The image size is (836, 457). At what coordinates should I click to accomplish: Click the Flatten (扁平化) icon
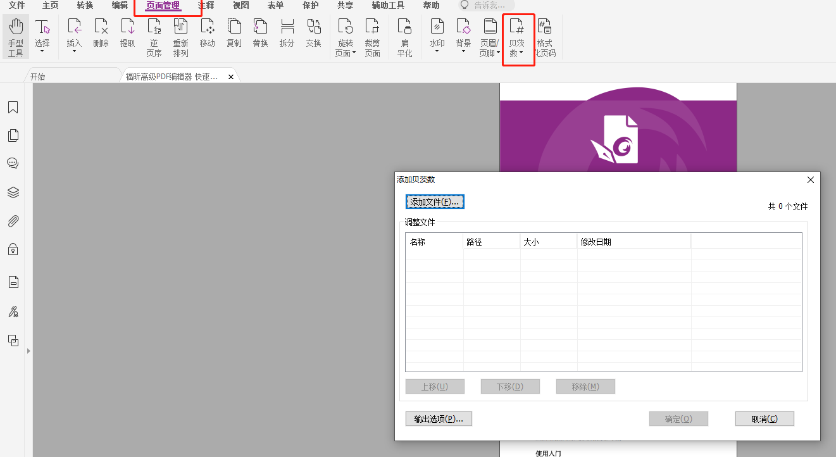pyautogui.click(x=404, y=37)
